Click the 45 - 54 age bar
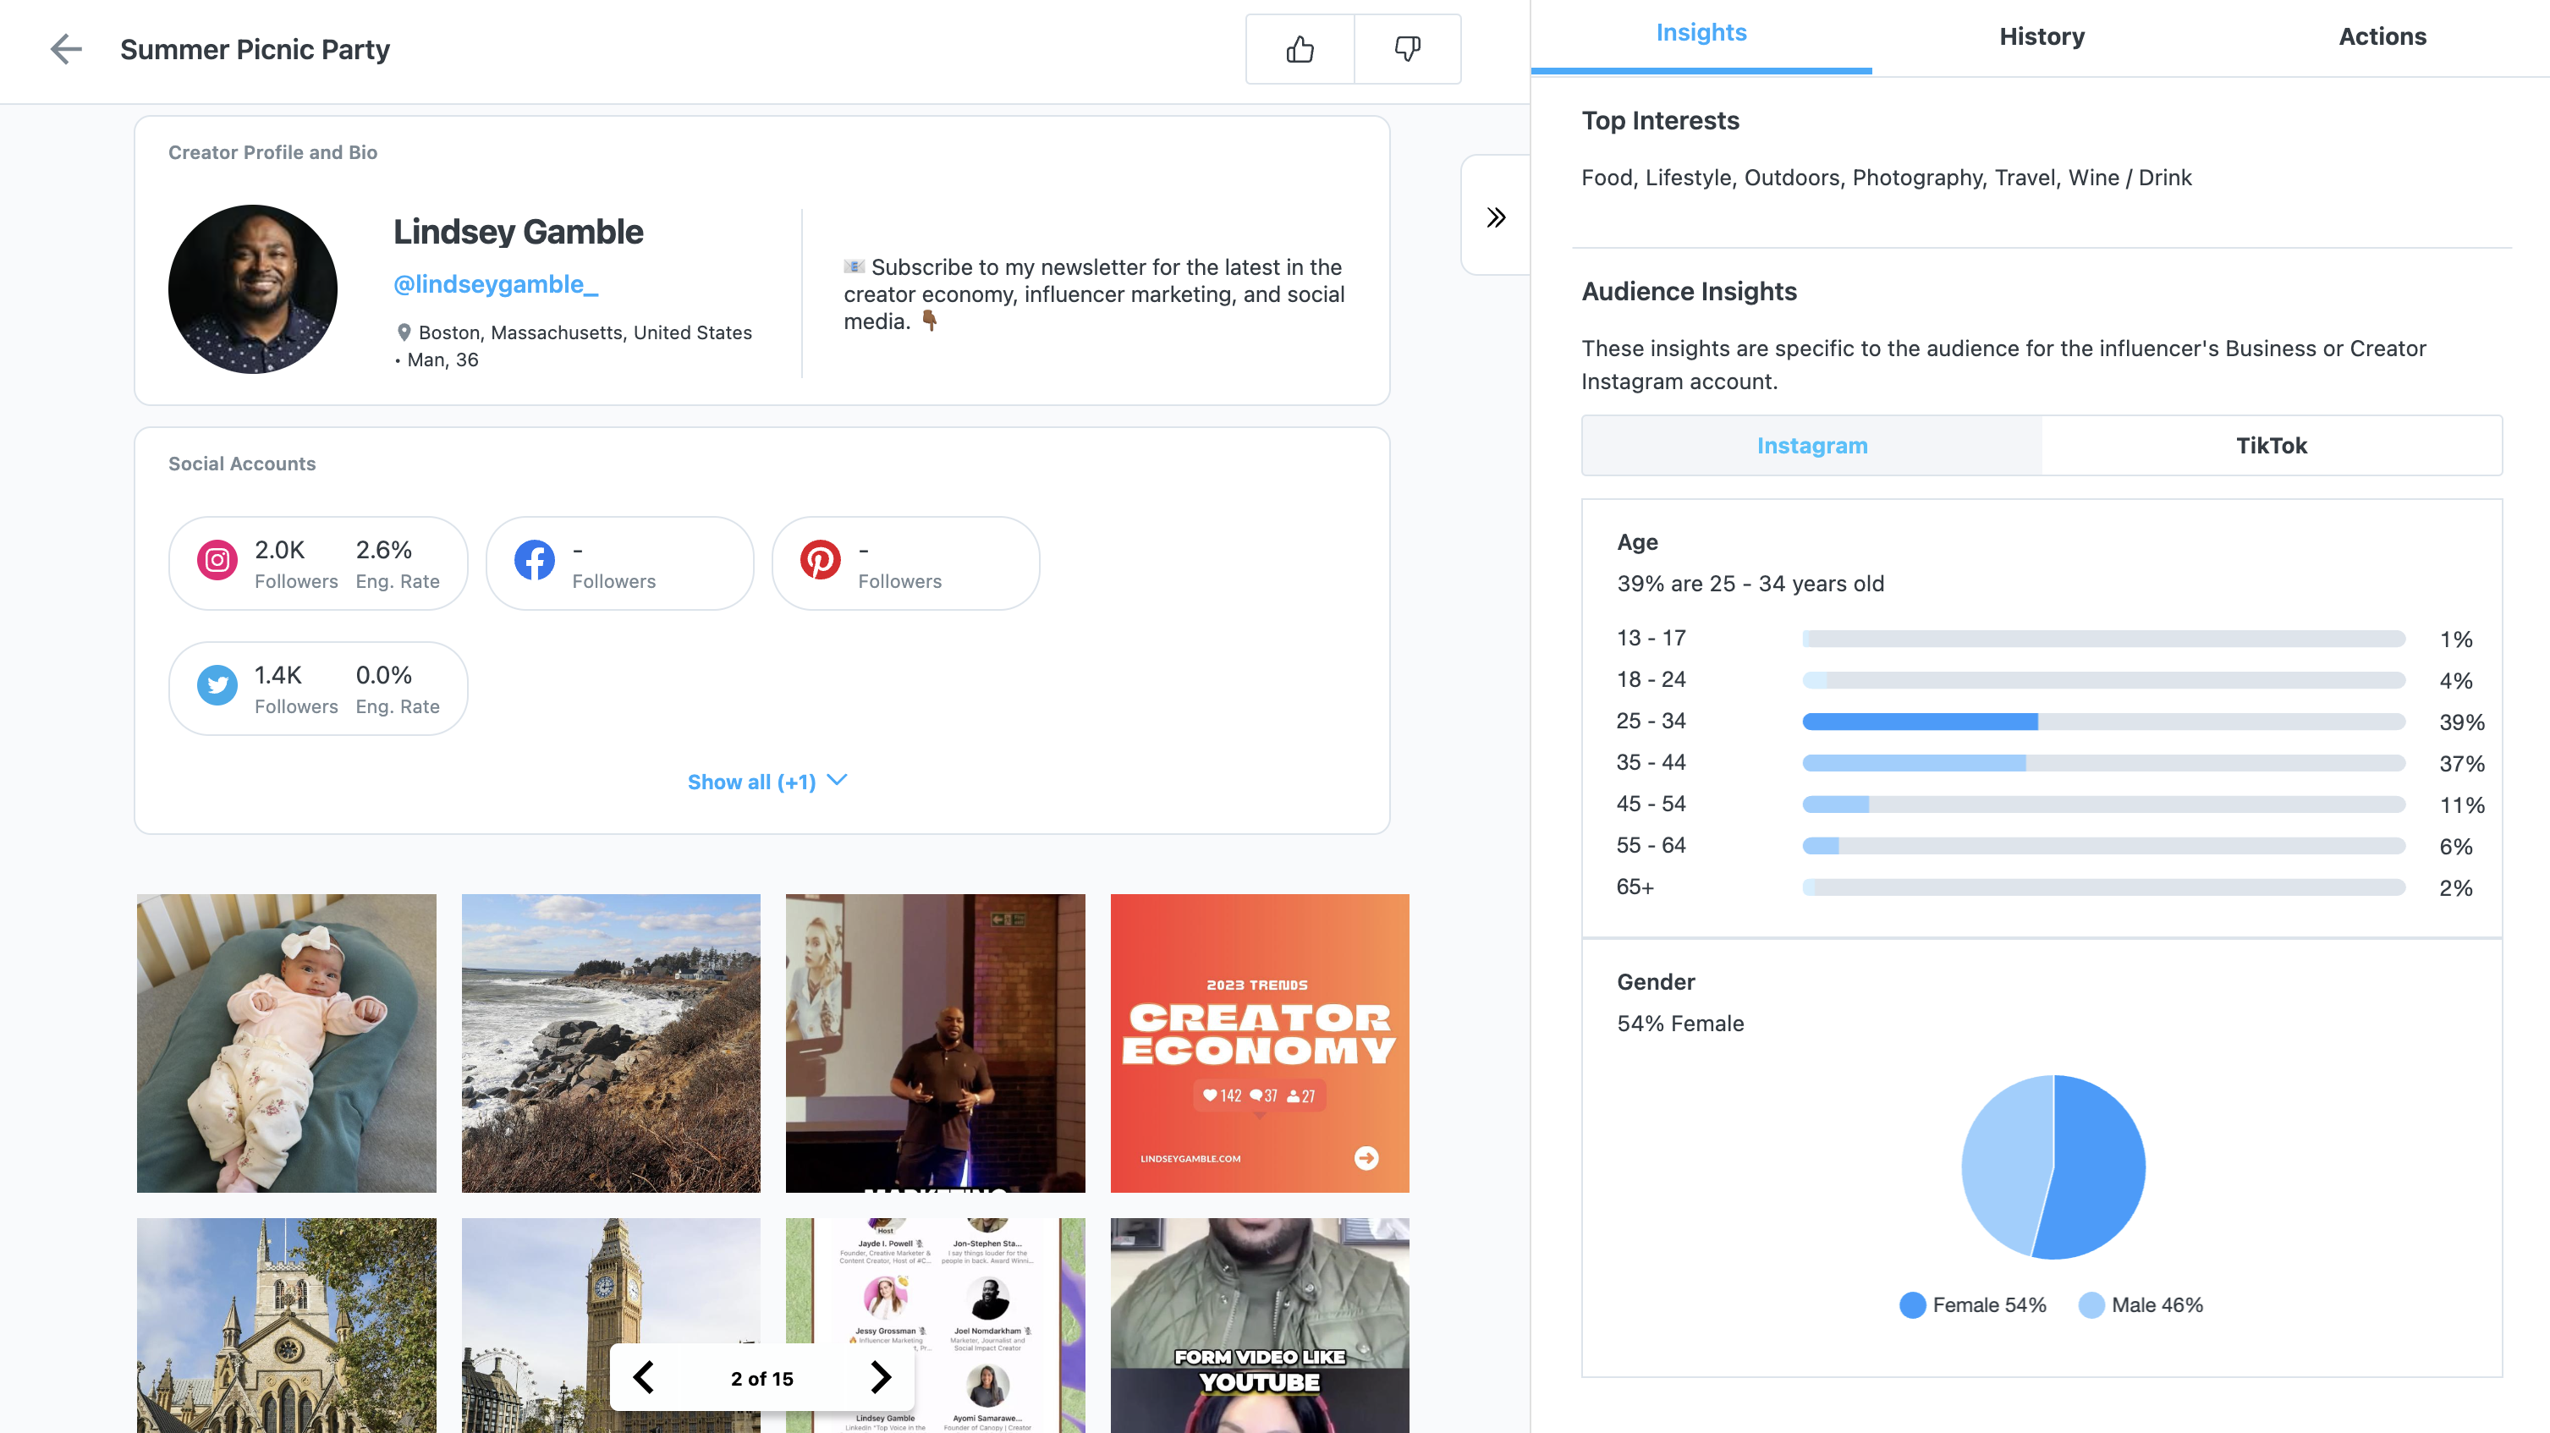Screen dimensions: 2550x1433 pyautogui.click(x=2103, y=804)
